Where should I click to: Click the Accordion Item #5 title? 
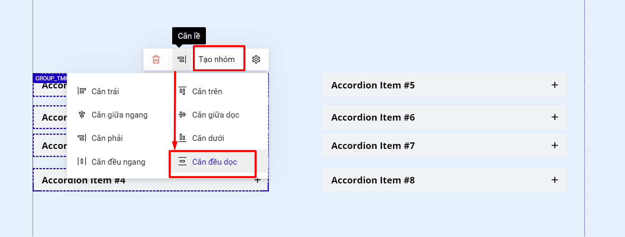point(373,85)
